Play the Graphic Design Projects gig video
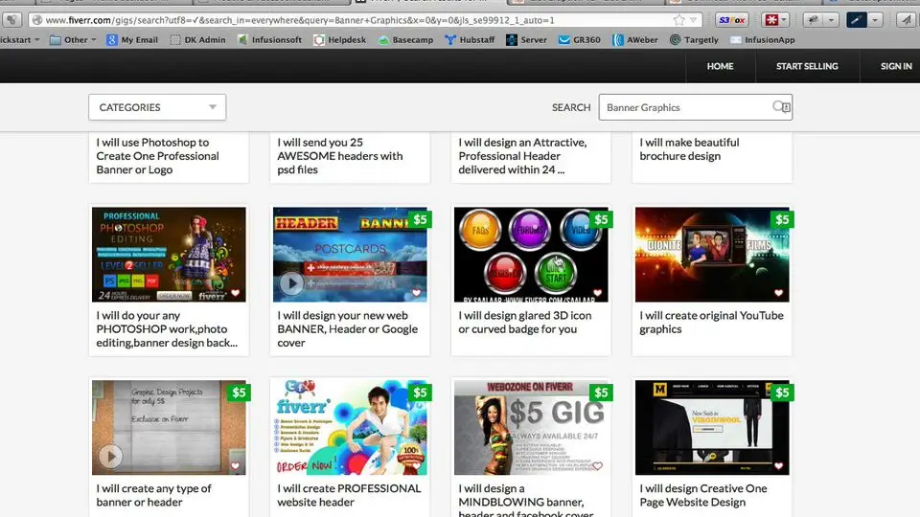Screen dimensions: 920x517 (110, 457)
